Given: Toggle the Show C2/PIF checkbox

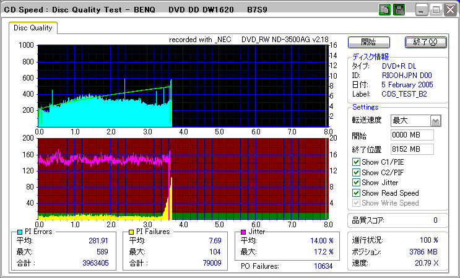Looking at the screenshot, I should [356, 172].
